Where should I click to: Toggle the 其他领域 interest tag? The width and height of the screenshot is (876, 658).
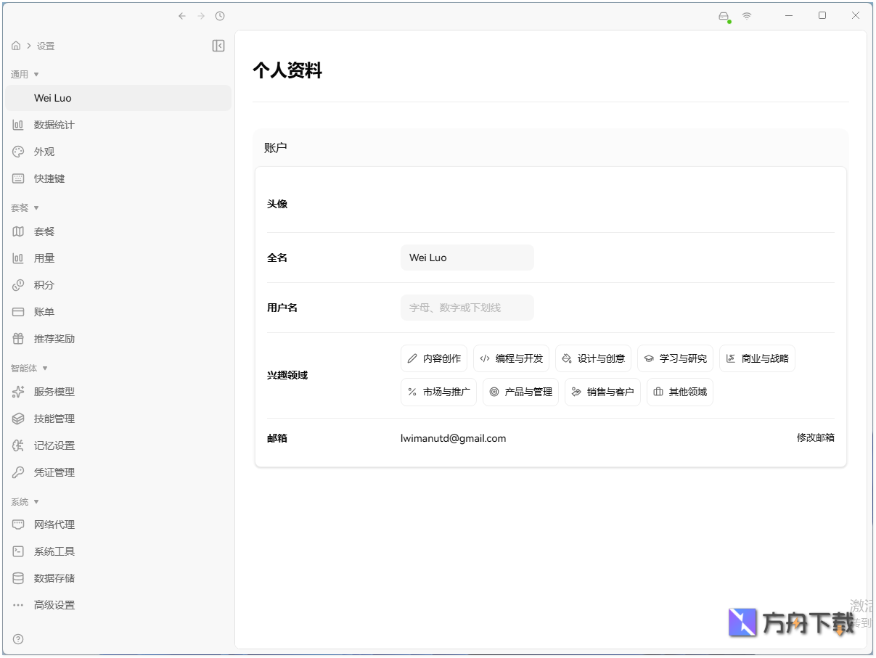(679, 392)
